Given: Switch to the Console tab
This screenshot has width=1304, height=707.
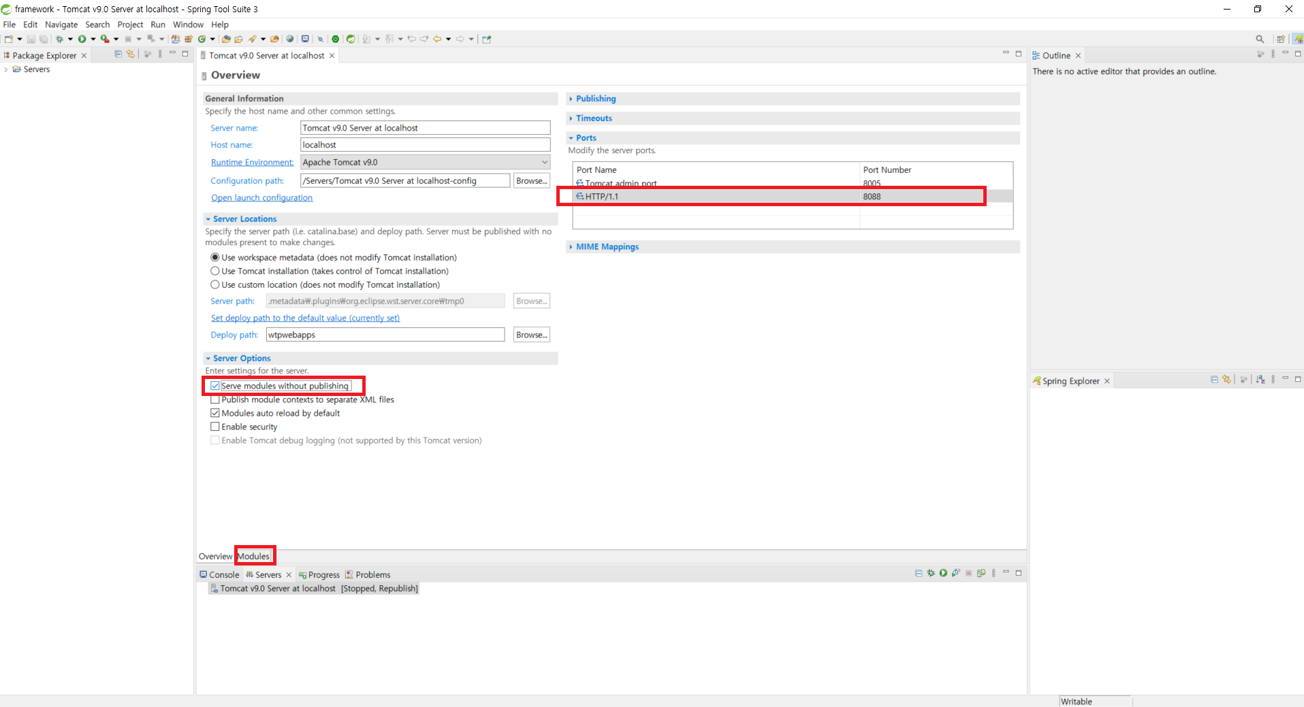Looking at the screenshot, I should point(219,574).
